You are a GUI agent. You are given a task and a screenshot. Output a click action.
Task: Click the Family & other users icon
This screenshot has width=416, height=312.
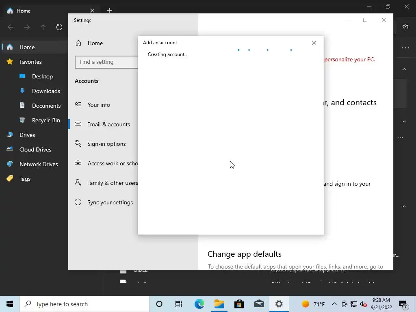[x=78, y=182]
